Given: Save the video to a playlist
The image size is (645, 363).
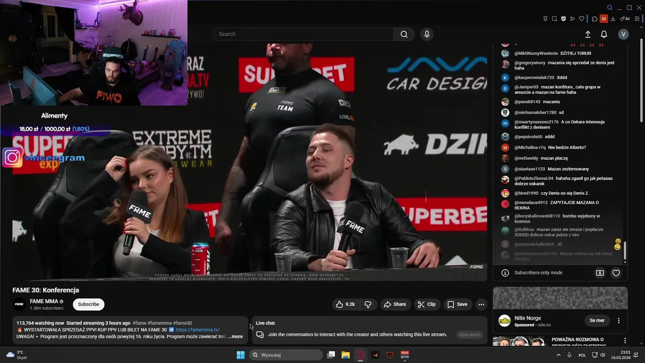Looking at the screenshot, I should pos(458,305).
